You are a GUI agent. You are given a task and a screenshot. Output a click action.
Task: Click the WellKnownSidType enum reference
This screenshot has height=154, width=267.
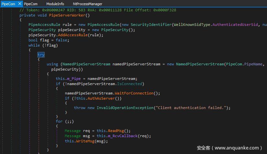pyautogui.click(x=192, y=25)
